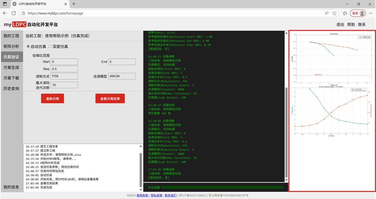Click the 查看仿真结果 button
The height and width of the screenshot is (199, 376).
[x=110, y=98]
